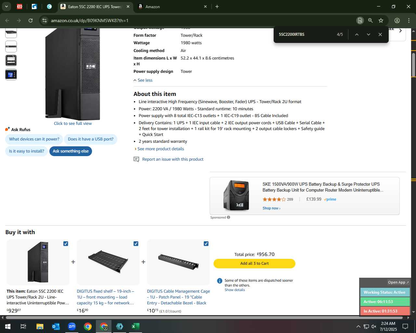Close the Amazon tab
This screenshot has width=416, height=333.
point(205,7)
